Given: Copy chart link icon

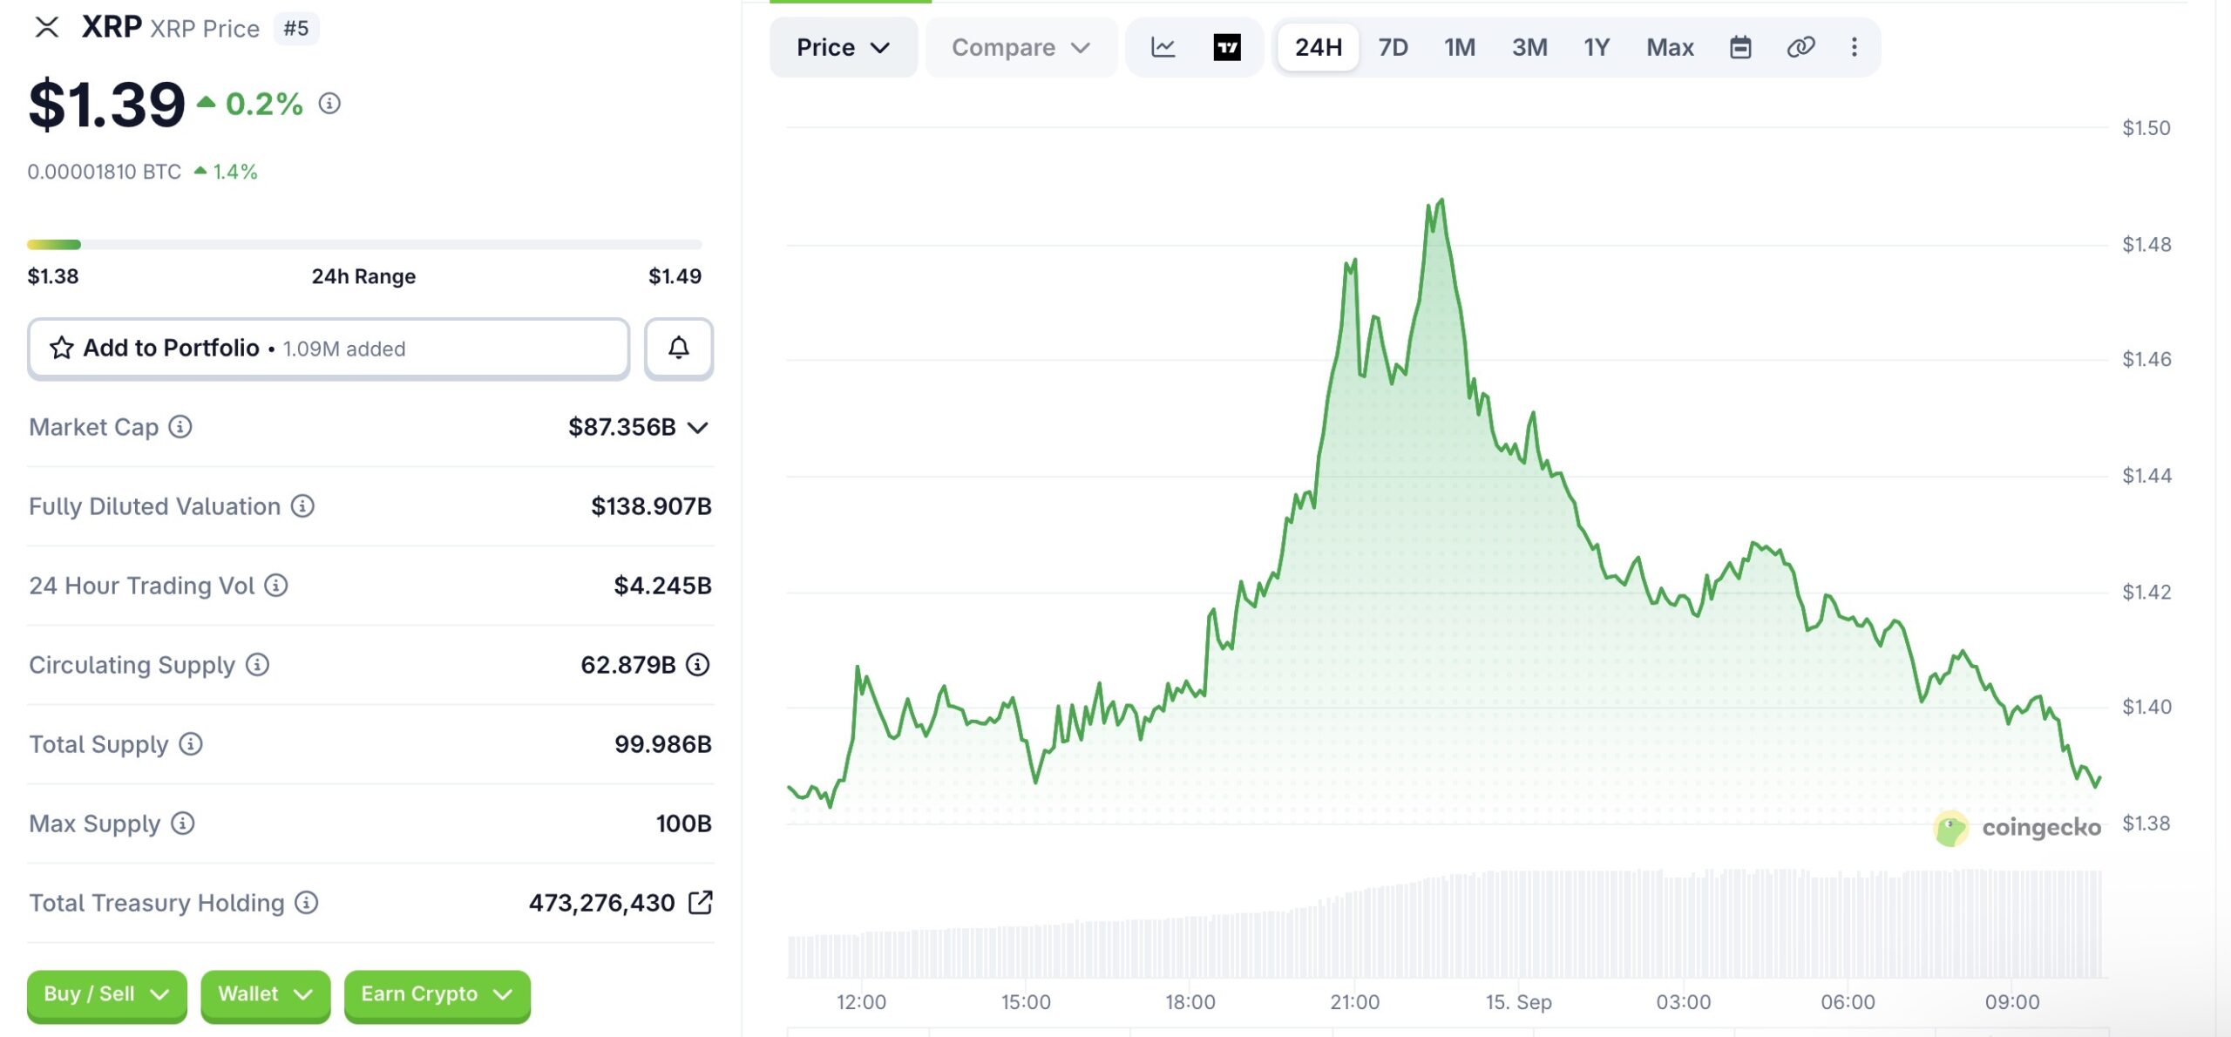Looking at the screenshot, I should tap(1800, 47).
